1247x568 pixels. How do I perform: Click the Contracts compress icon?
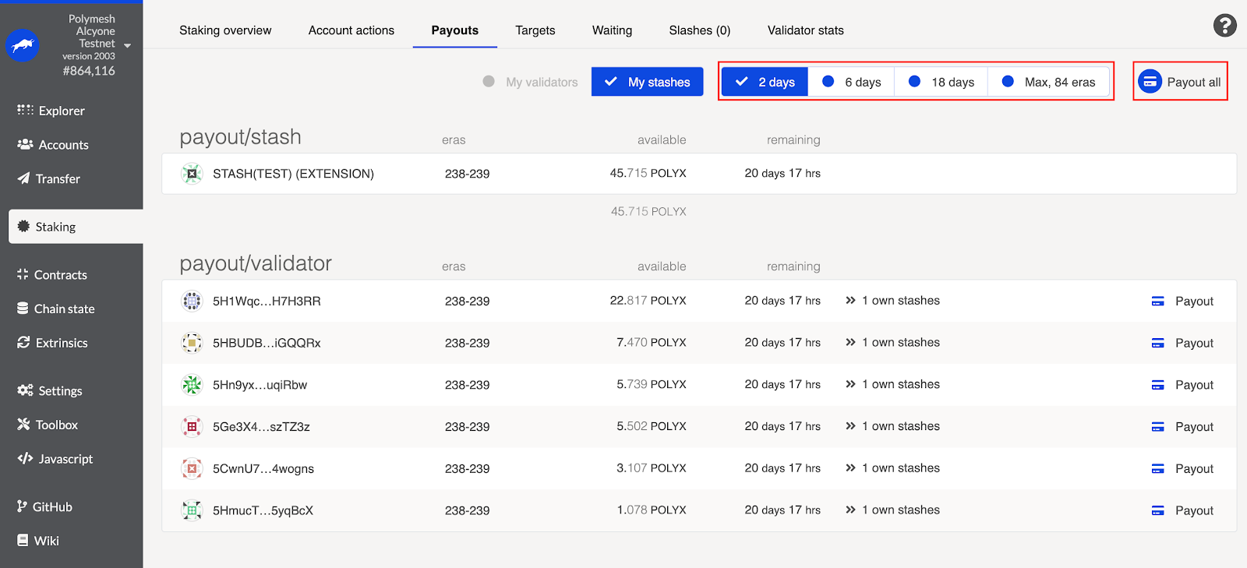click(23, 274)
